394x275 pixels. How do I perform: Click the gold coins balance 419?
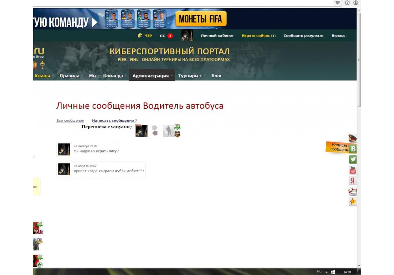145,36
